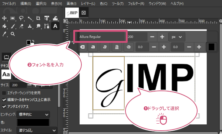Select the Unified Transform tool

click(x=47, y=18)
